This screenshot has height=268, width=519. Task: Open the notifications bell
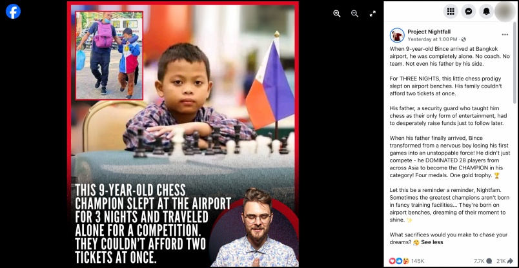pos(486,11)
